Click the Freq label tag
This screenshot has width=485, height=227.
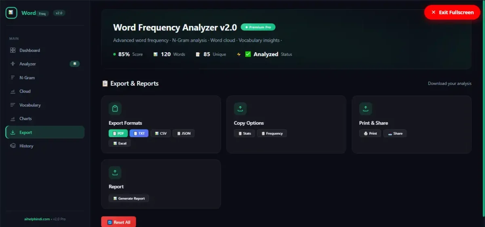(42, 14)
